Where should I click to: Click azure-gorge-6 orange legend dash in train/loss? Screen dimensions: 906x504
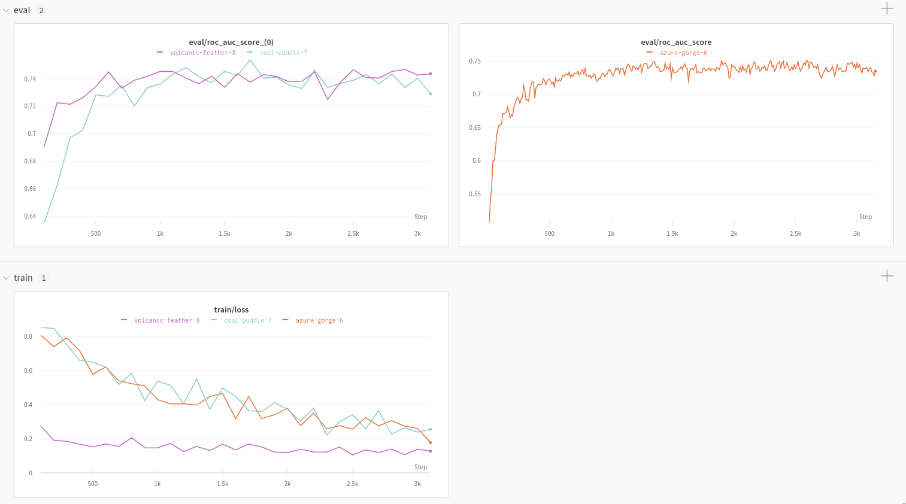tap(285, 320)
